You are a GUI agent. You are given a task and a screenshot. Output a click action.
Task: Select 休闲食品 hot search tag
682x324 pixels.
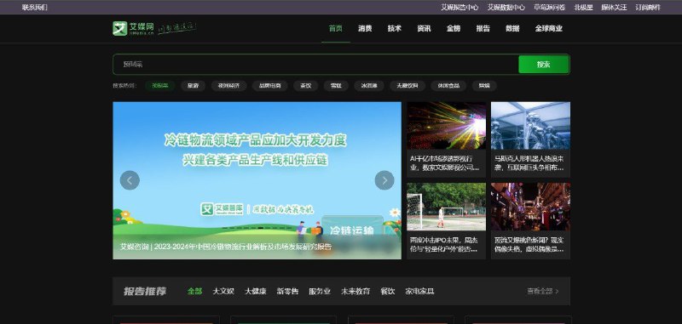(448, 86)
